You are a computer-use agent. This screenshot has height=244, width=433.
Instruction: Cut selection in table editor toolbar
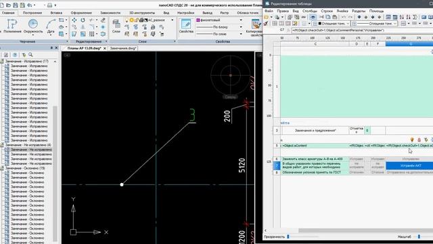321,17
